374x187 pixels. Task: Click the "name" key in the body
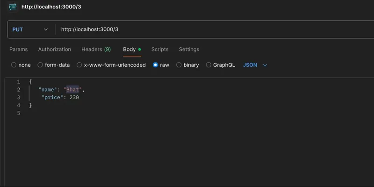tap(48, 90)
